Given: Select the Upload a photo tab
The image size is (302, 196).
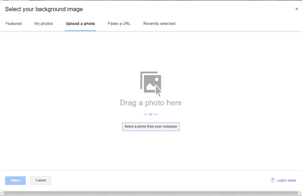Looking at the screenshot, I should coord(80,24).
